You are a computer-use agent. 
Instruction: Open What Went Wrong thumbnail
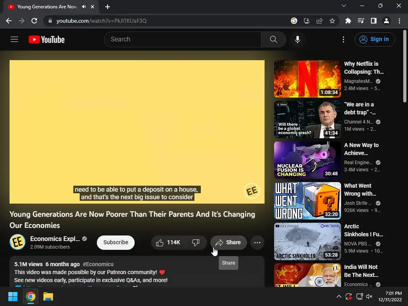tap(307, 201)
